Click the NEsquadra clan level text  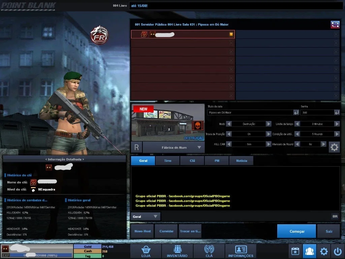46,190
